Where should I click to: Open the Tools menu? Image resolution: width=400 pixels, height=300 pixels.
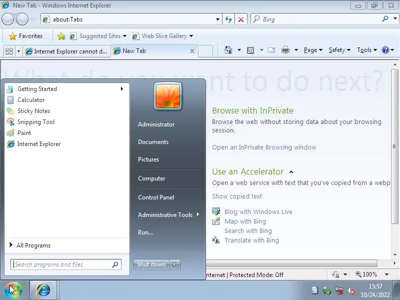point(367,50)
